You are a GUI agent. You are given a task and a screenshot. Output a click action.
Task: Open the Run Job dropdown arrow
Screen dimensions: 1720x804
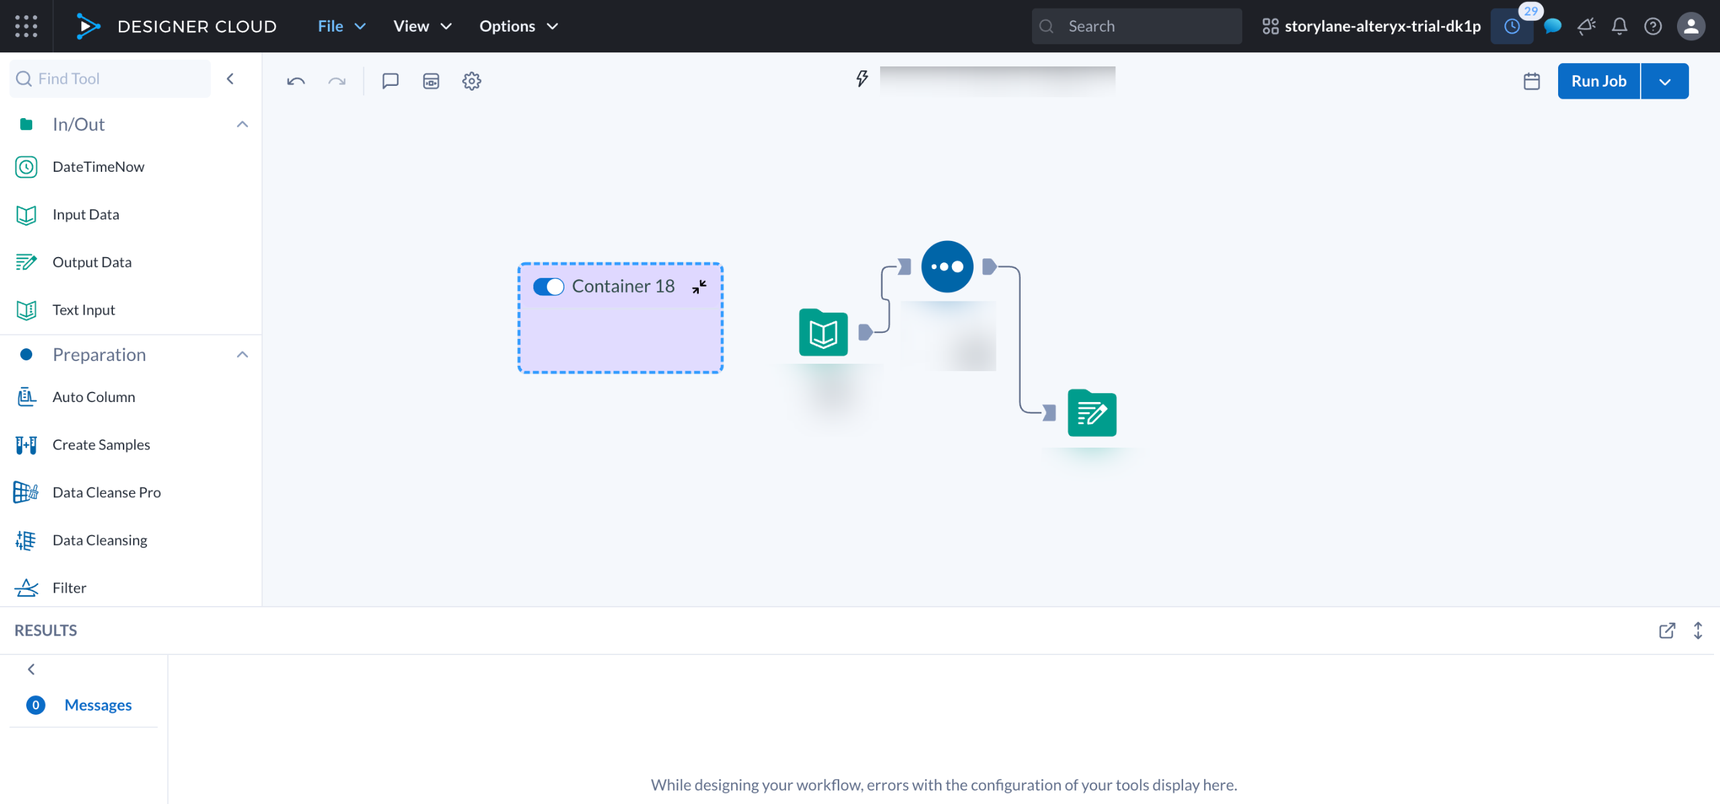(x=1664, y=81)
